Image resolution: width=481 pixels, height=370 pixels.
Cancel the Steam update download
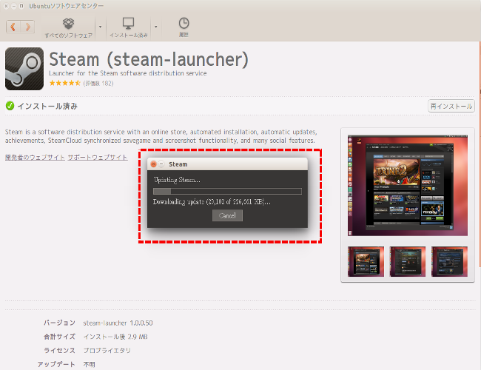click(227, 215)
